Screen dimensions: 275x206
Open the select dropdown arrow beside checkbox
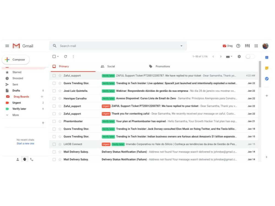click(58, 57)
